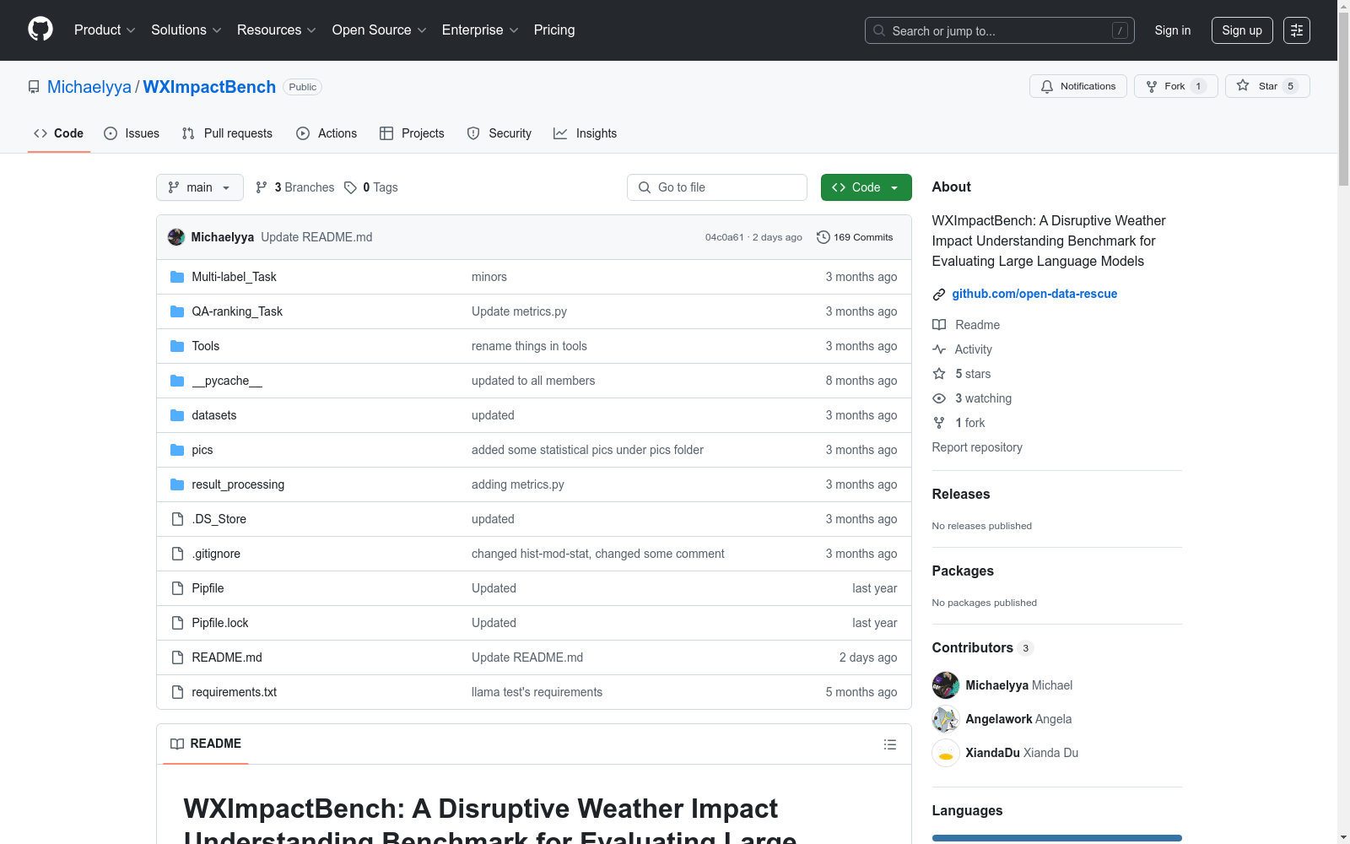Click the folder icon for Multi-label_Task
This screenshot has height=844, width=1350.
177,277
